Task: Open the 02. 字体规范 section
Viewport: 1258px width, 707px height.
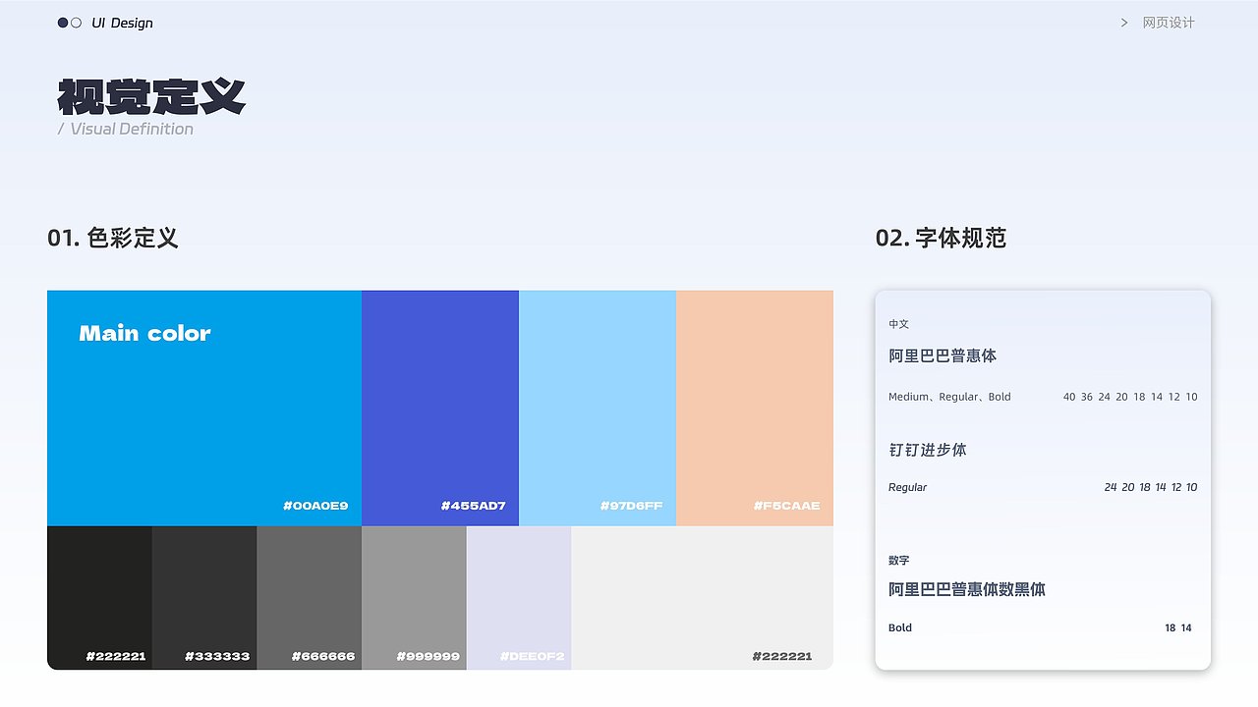Action: click(x=940, y=238)
